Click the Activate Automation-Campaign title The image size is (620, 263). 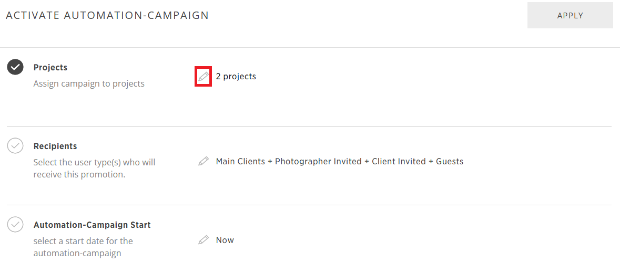coord(107,15)
